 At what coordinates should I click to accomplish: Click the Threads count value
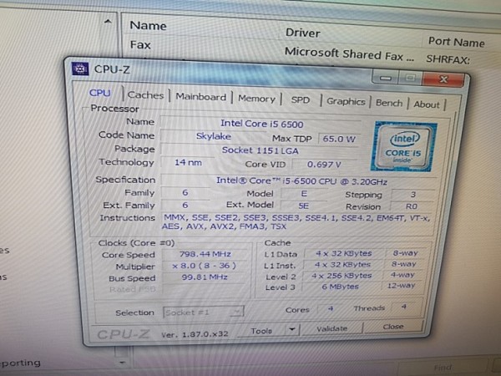pyautogui.click(x=404, y=307)
